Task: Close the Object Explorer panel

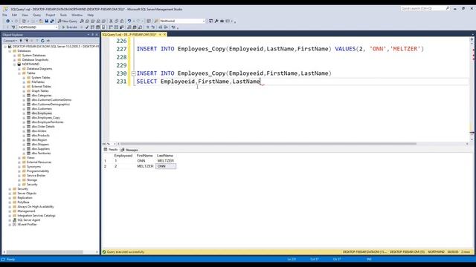Action: point(97,35)
